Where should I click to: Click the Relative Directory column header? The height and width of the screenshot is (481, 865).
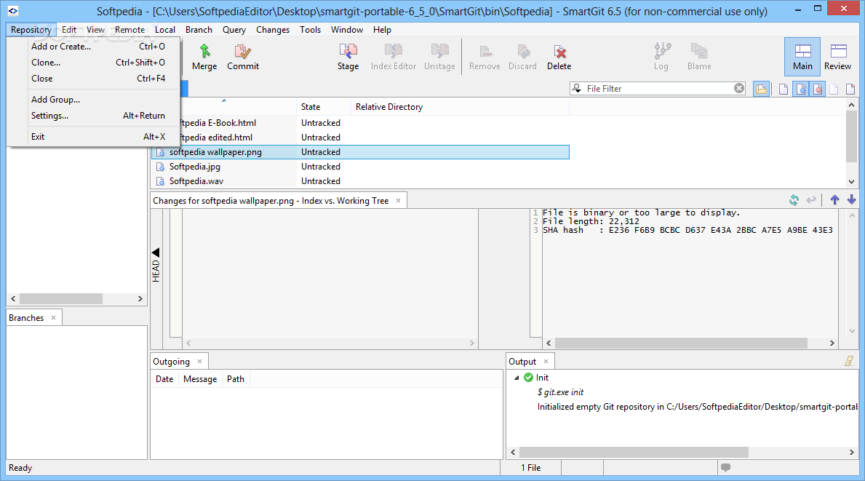click(460, 107)
